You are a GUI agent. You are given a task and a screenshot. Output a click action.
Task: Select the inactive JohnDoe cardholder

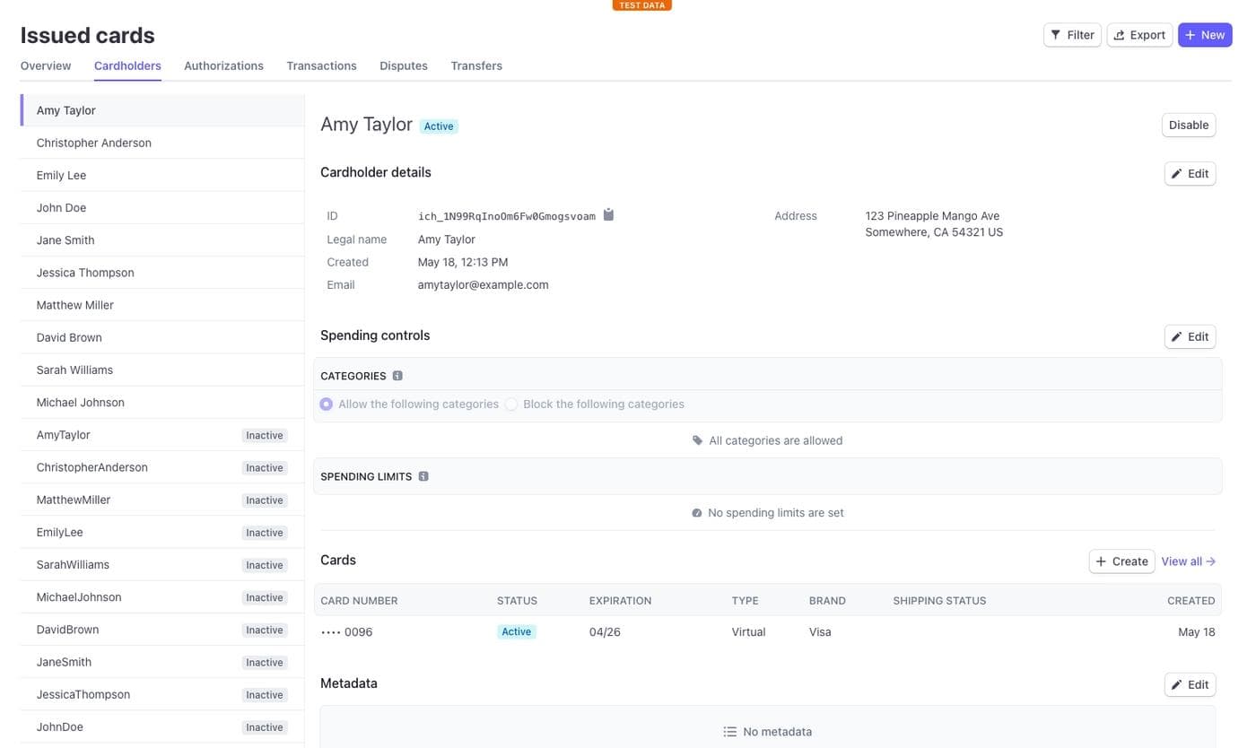click(59, 726)
